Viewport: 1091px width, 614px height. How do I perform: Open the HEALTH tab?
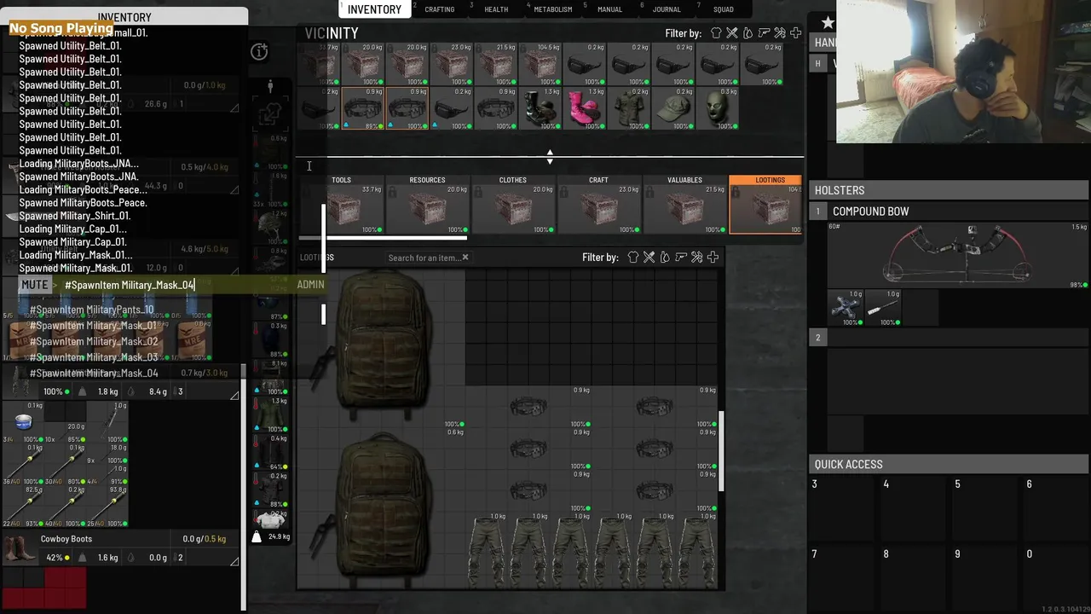click(496, 9)
